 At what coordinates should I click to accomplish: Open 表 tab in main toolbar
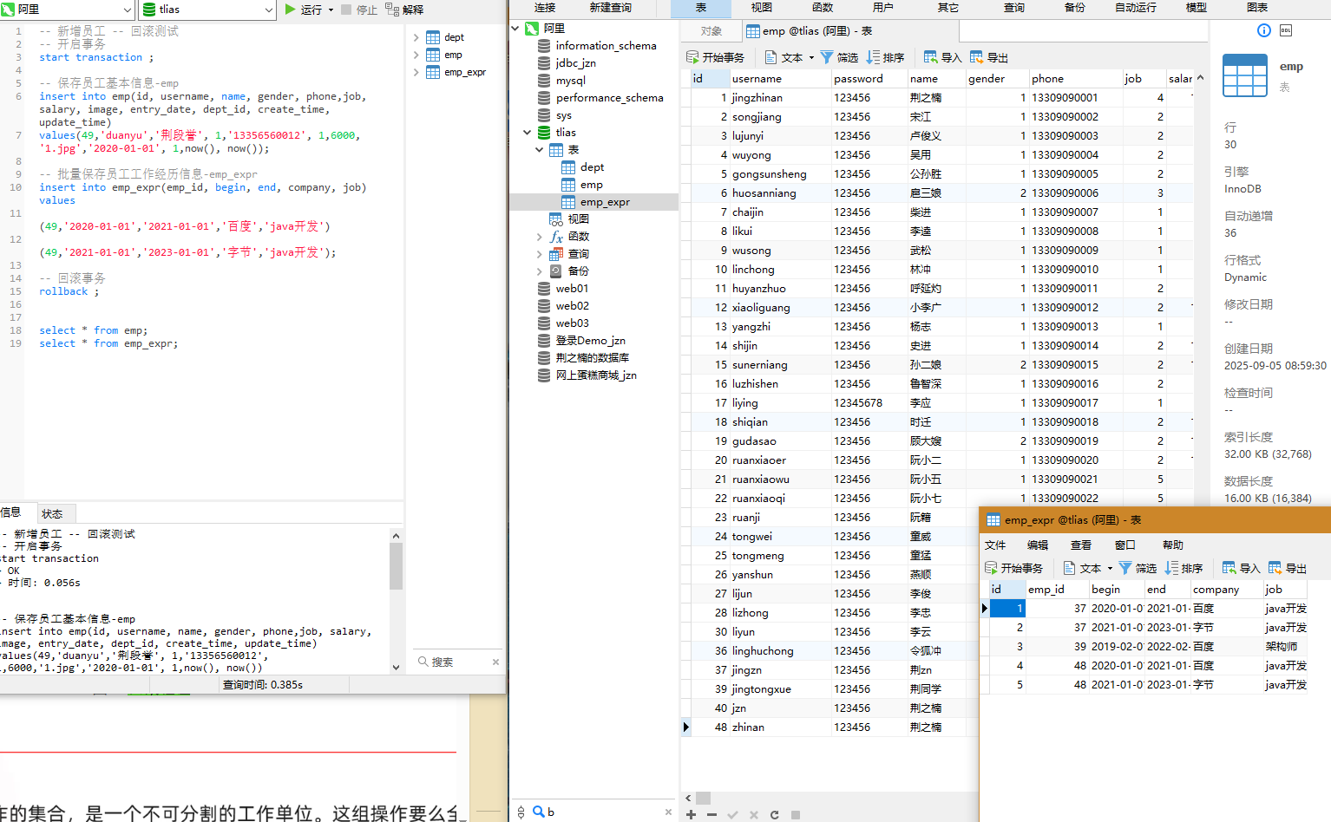(701, 8)
